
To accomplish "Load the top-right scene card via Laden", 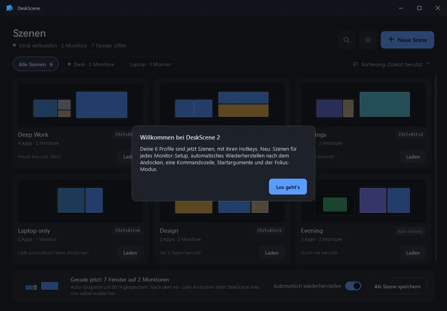I will coord(413,157).
